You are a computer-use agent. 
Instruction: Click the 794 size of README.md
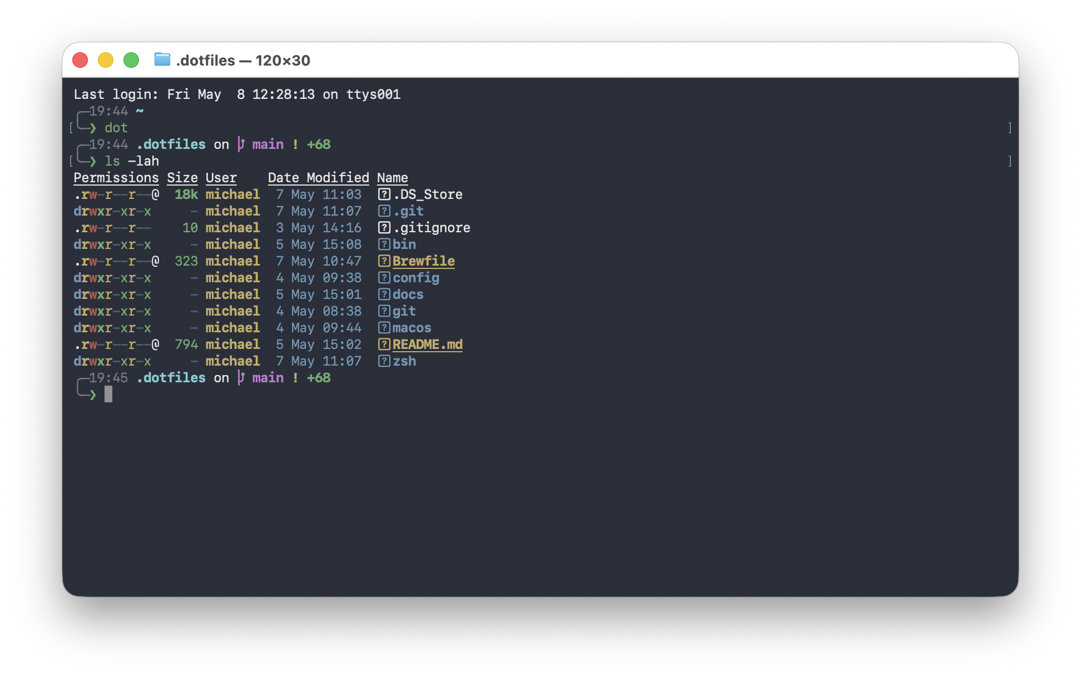(186, 345)
